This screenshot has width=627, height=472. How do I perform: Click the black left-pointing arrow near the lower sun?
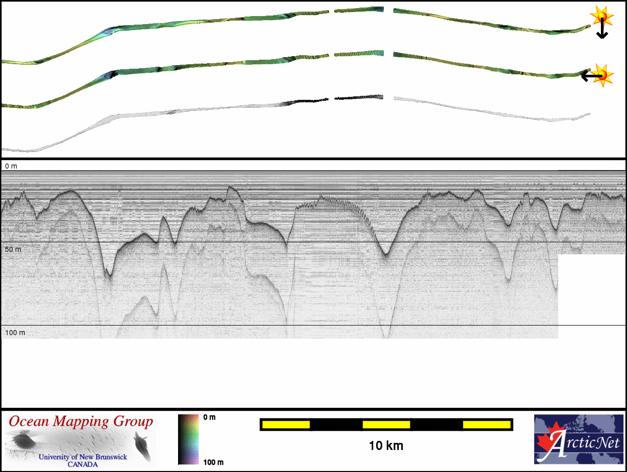tap(589, 76)
